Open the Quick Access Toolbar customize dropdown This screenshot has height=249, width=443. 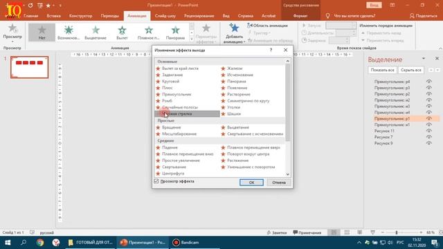click(60, 6)
